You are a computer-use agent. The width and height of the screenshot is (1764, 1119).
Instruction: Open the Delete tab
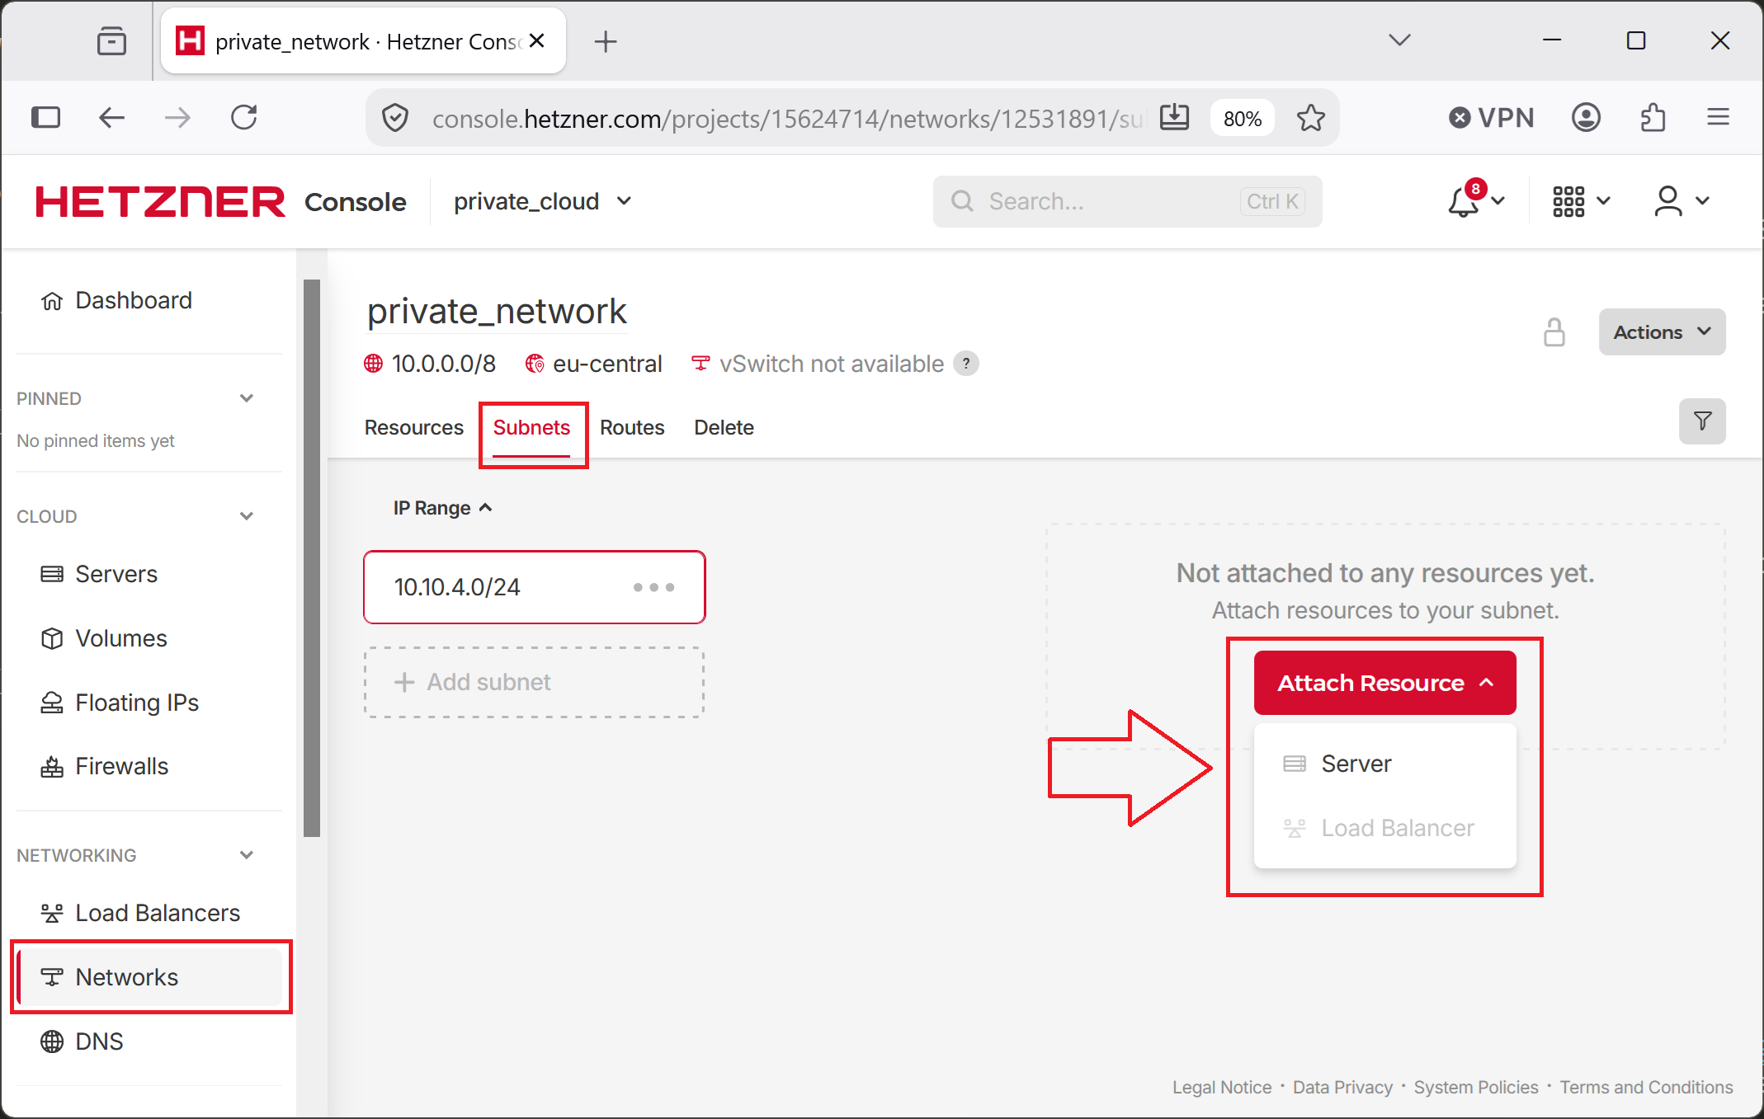(x=724, y=428)
